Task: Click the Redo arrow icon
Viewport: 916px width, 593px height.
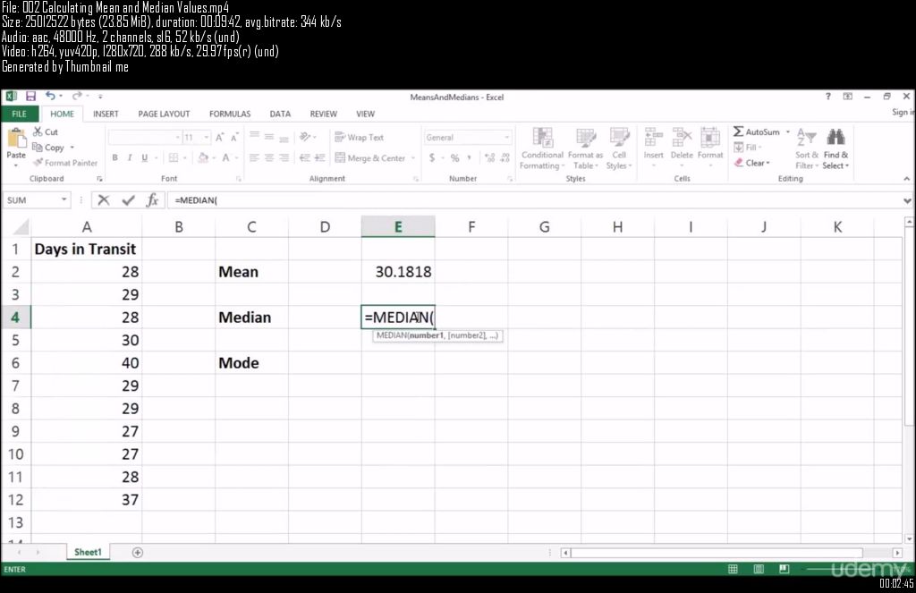Action: coord(77,96)
